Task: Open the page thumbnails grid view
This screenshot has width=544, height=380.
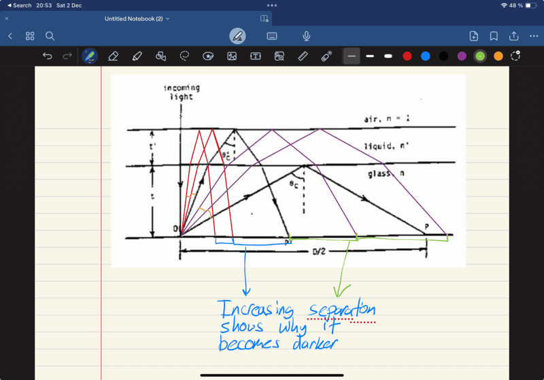Action: tap(30, 36)
